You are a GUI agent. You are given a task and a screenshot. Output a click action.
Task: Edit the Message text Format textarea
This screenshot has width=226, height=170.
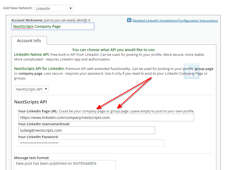[65, 165]
